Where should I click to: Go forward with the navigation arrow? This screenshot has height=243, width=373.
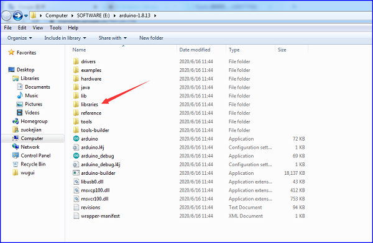coord(17,15)
